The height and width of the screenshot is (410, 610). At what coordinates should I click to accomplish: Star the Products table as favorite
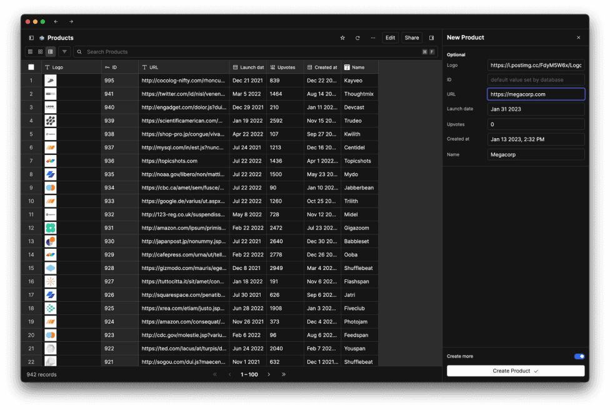coord(342,37)
